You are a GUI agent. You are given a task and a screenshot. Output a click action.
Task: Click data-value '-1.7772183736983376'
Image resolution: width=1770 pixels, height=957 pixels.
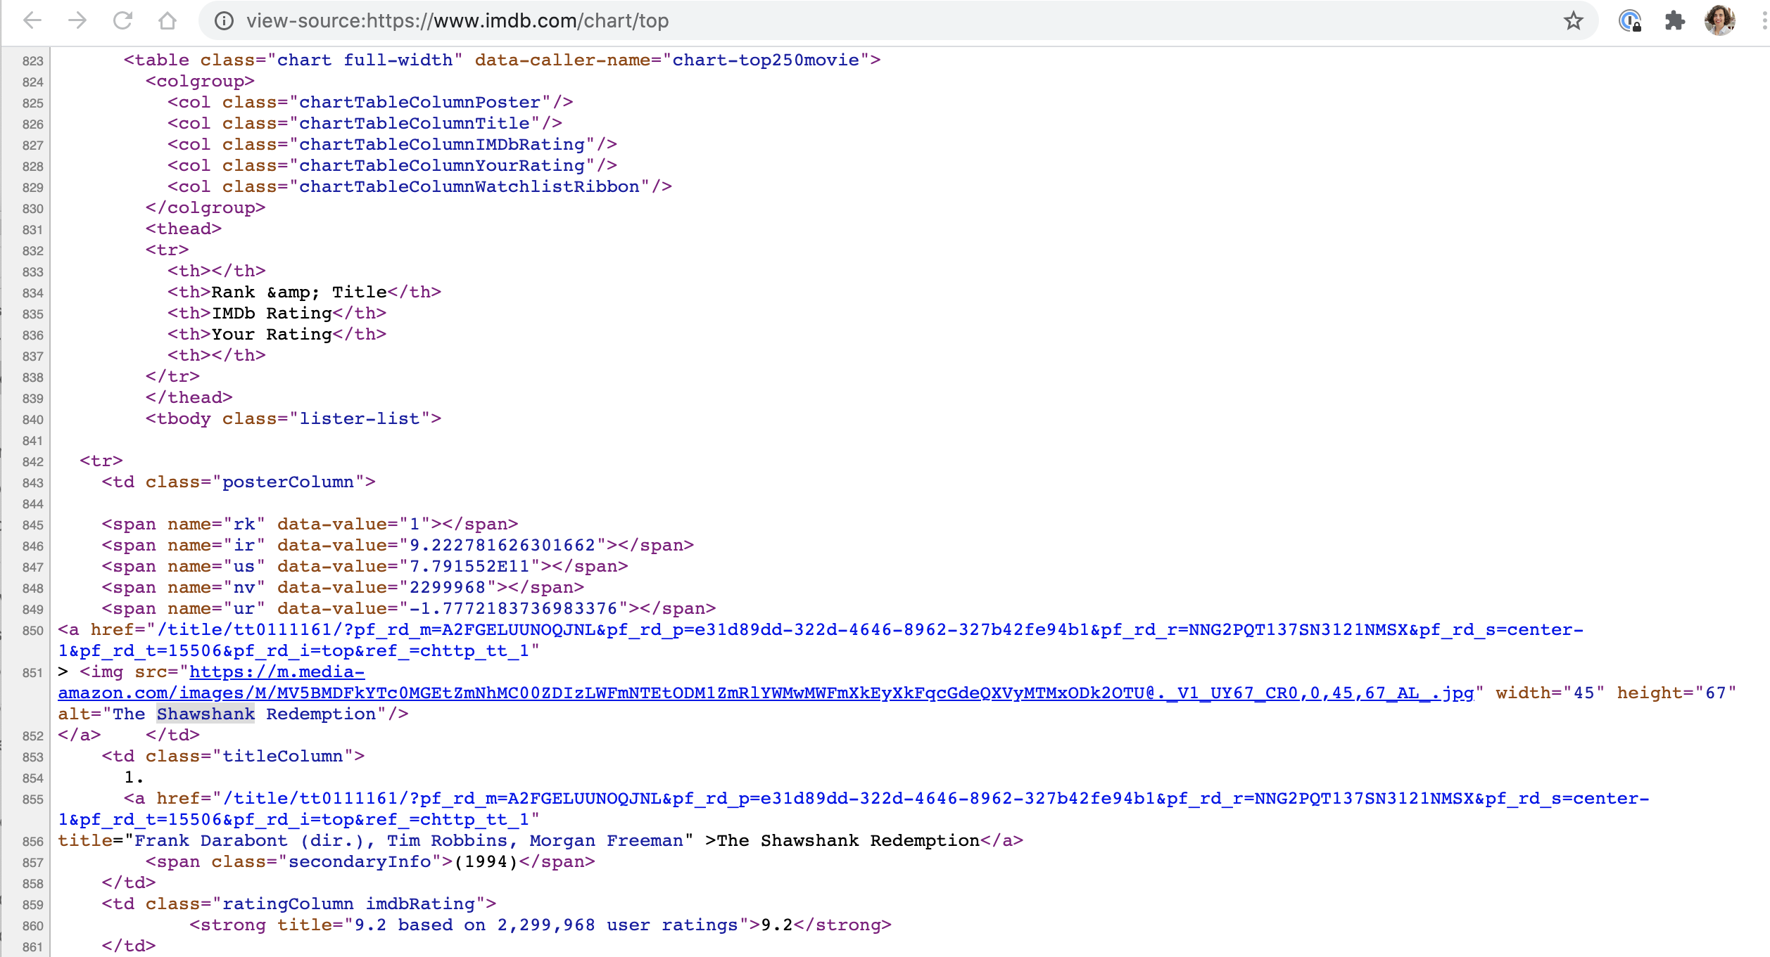[513, 609]
